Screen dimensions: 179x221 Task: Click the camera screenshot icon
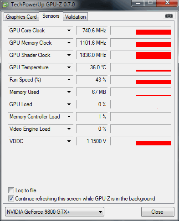pos(169,16)
